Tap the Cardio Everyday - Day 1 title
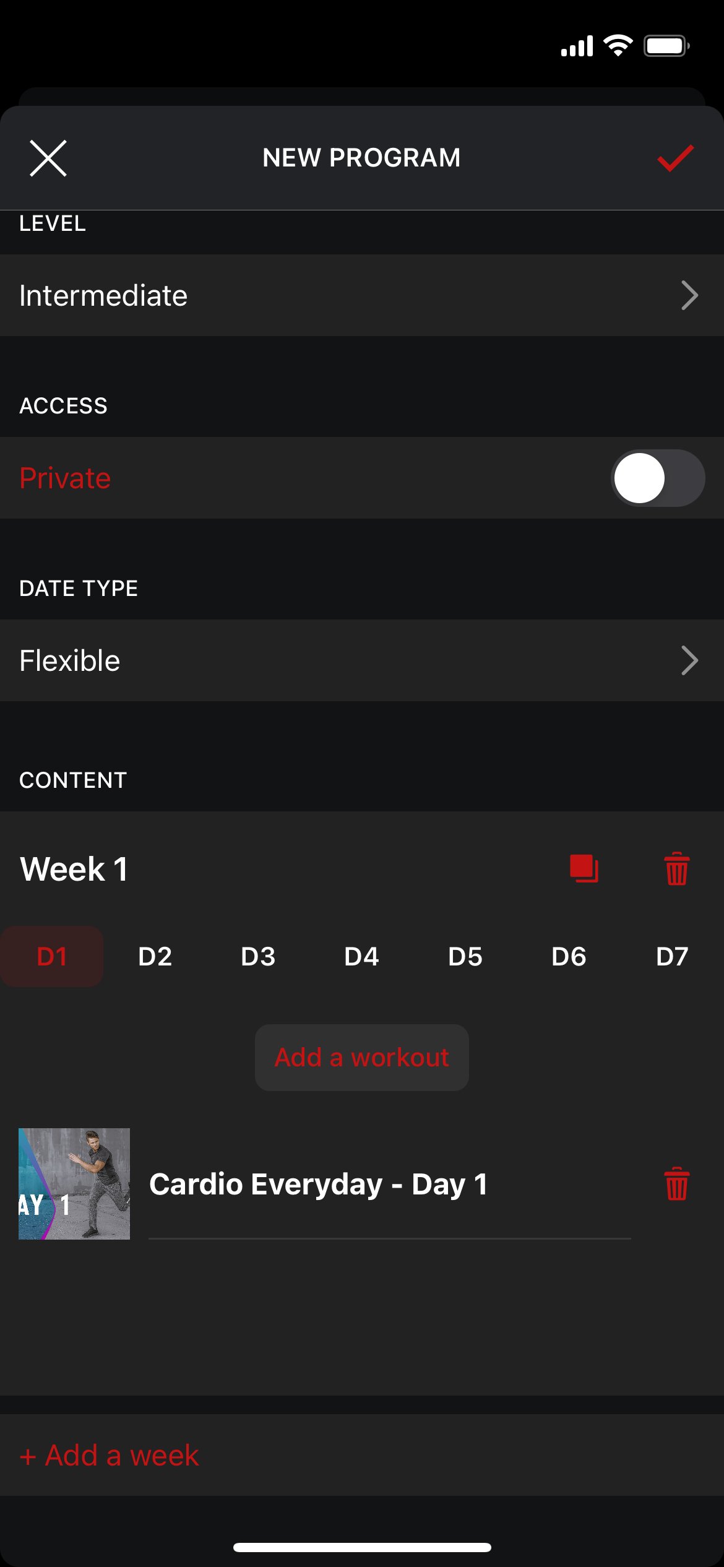Screen dimensions: 724x1567 click(318, 1185)
